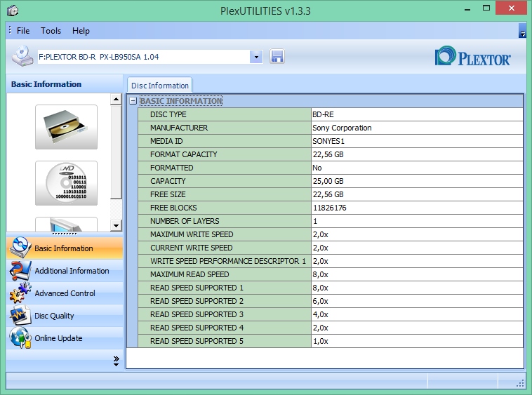Open the menu bar overflow arrow
Screen dimensions: 532x395
pos(522,30)
